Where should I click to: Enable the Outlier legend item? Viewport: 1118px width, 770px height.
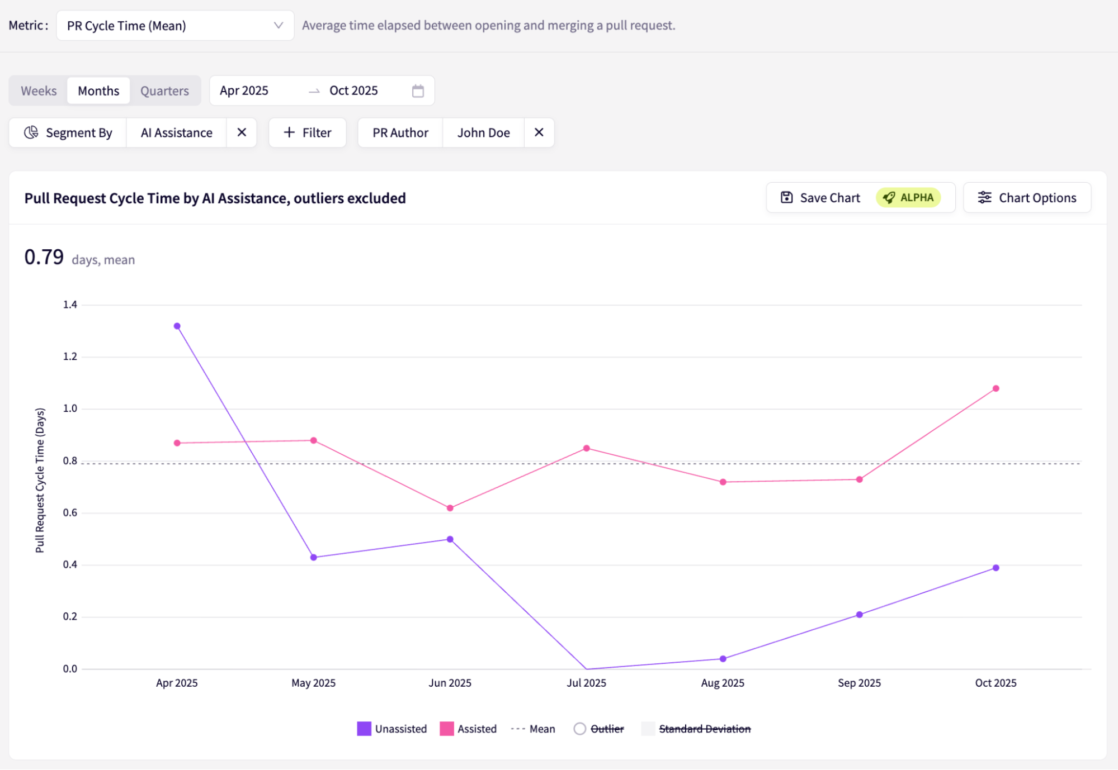pos(599,729)
